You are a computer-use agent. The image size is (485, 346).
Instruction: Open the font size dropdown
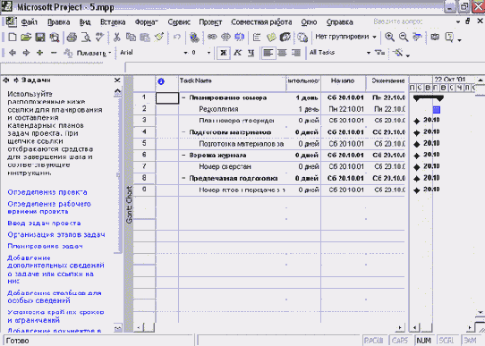click(208, 53)
